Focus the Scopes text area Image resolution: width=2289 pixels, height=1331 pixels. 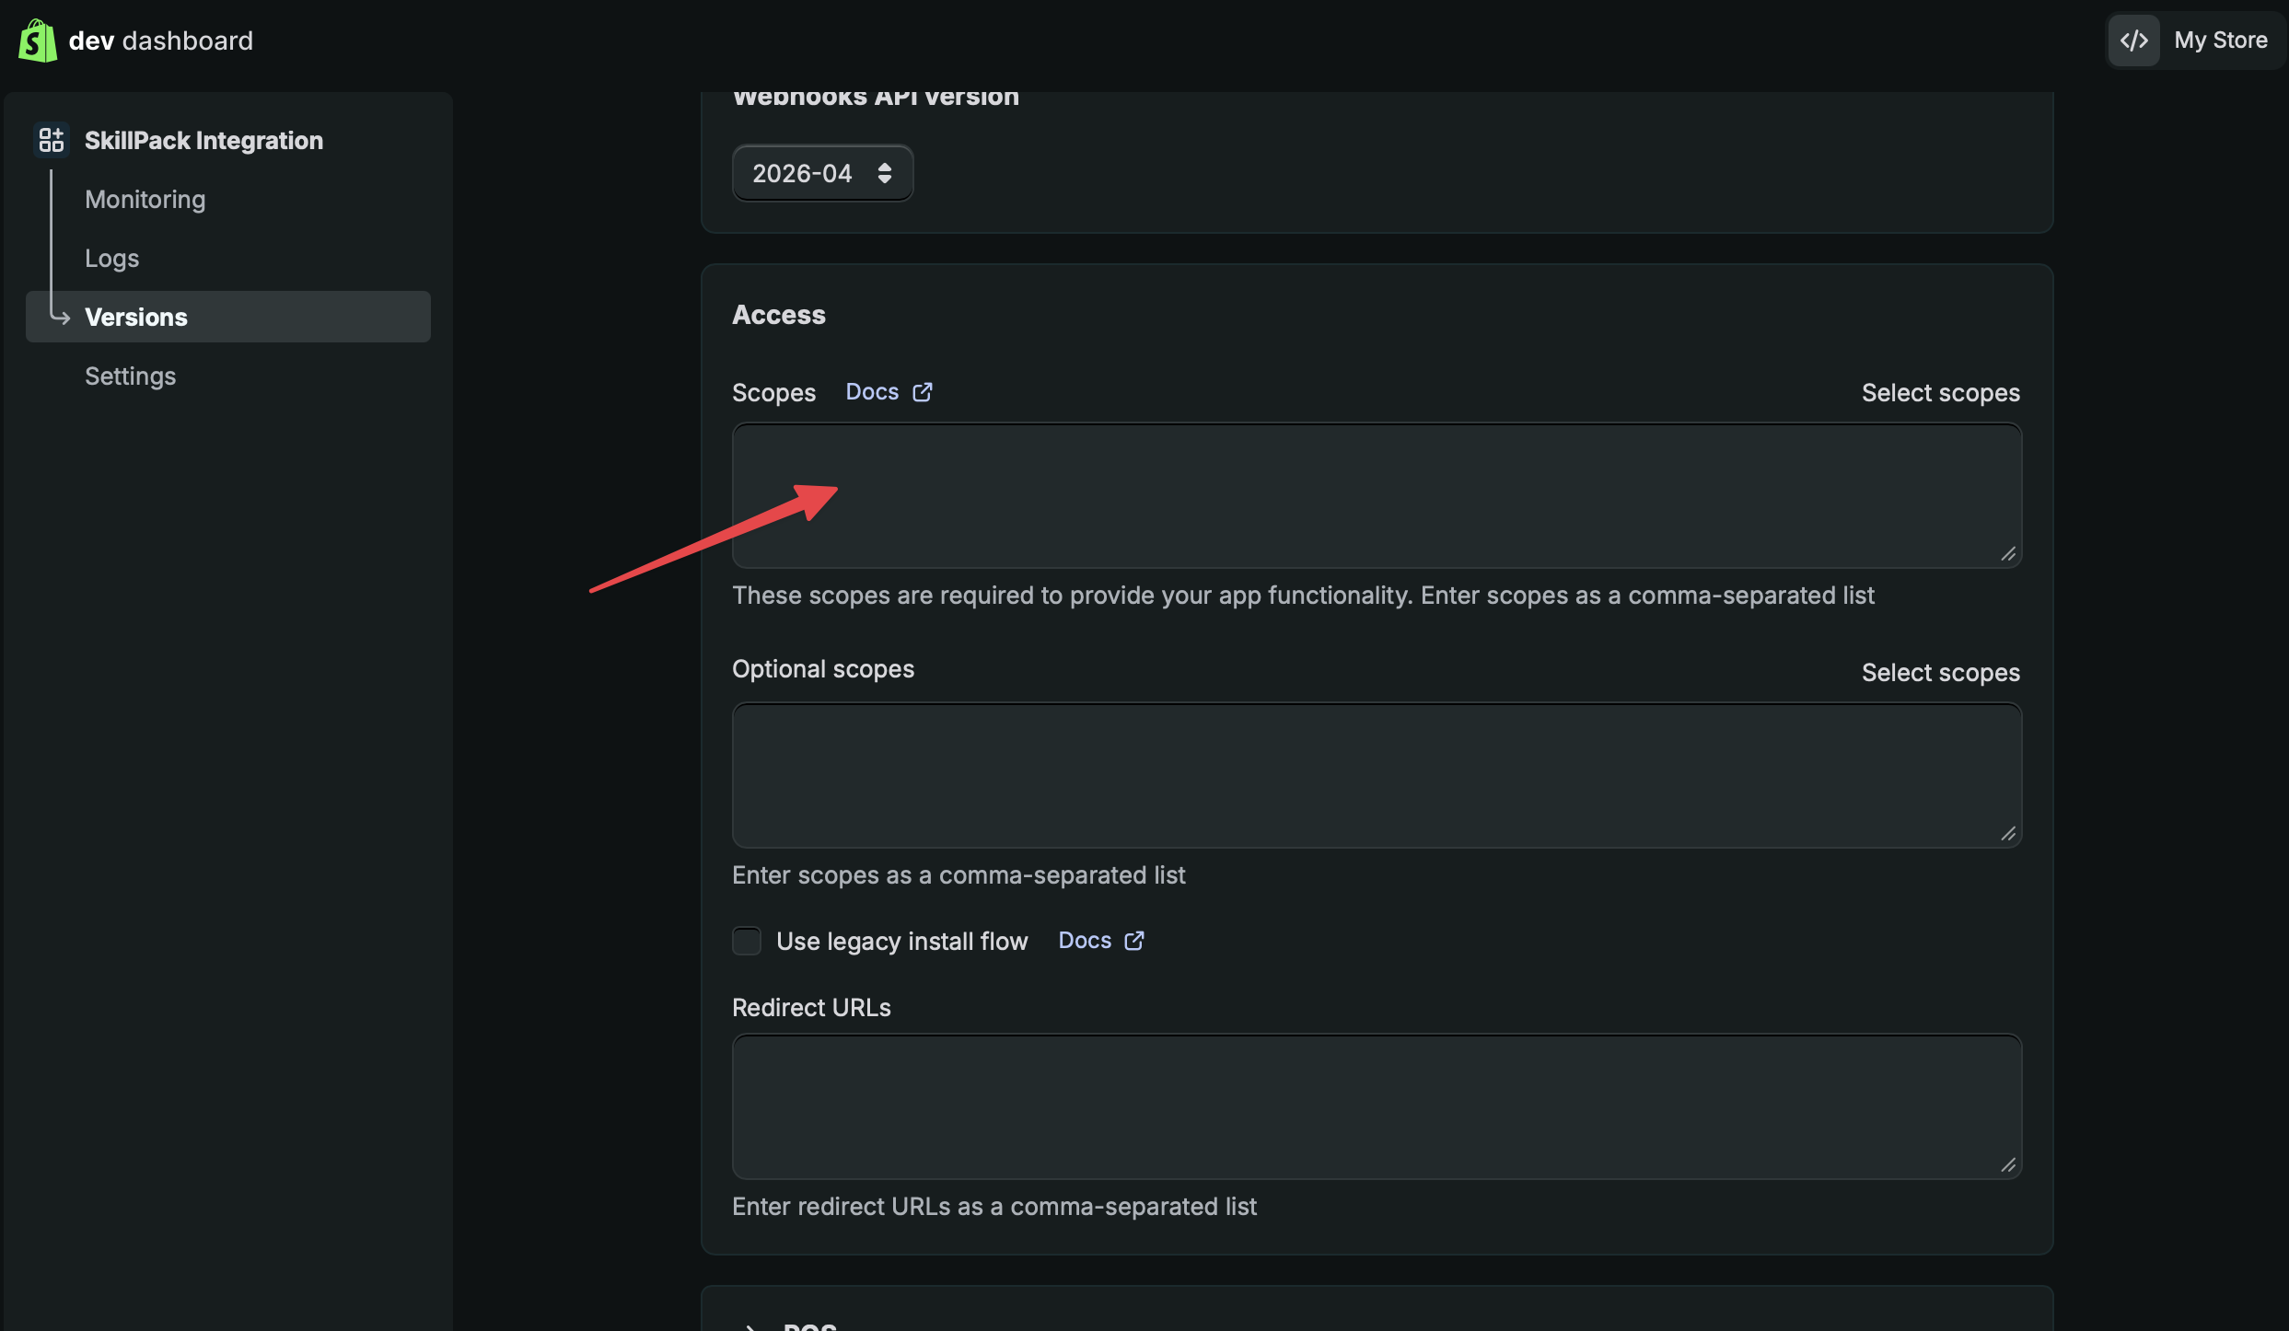(x=1377, y=495)
